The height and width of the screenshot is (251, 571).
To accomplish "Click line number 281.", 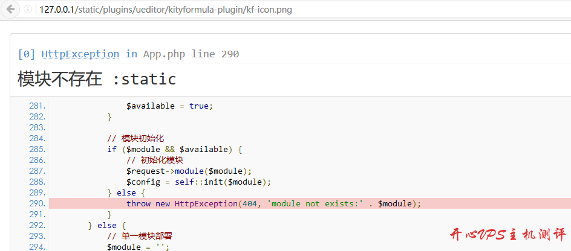I will pos(38,106).
